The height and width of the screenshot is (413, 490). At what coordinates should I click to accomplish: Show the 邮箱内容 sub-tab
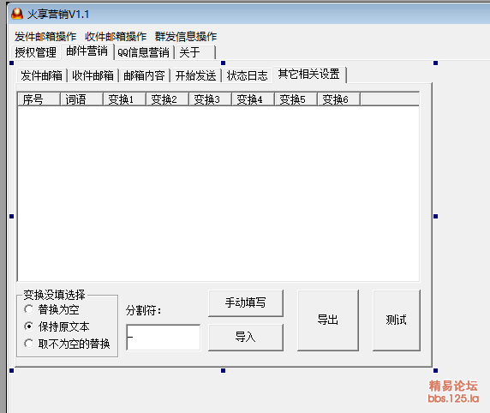[x=144, y=75]
